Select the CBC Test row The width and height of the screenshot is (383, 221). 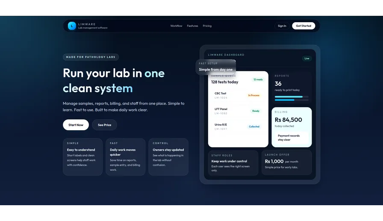(238, 96)
